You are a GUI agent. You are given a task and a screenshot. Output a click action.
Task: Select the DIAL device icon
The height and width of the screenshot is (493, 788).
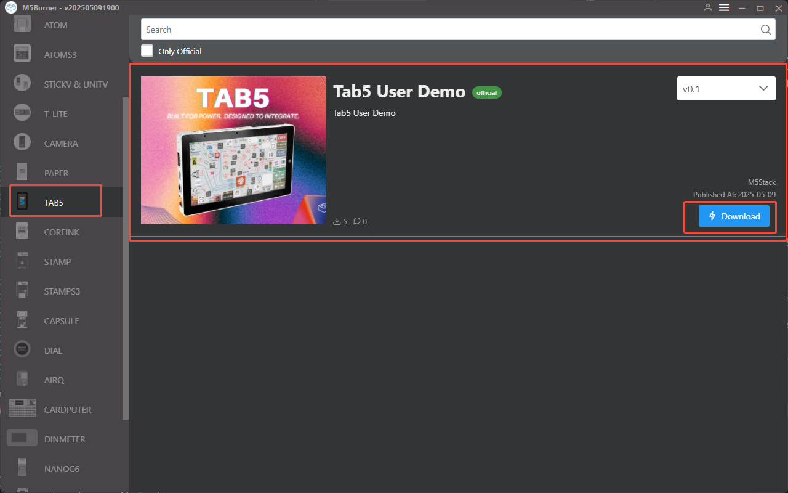point(22,350)
